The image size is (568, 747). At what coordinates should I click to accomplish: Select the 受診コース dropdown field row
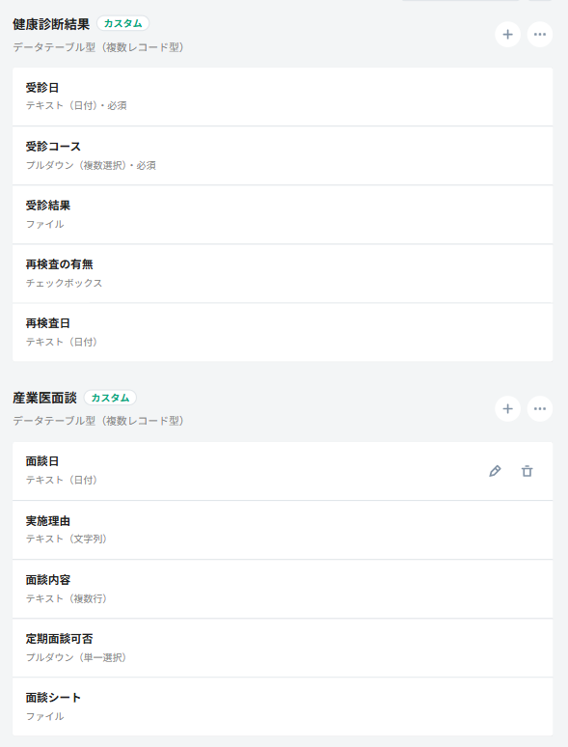(x=283, y=155)
